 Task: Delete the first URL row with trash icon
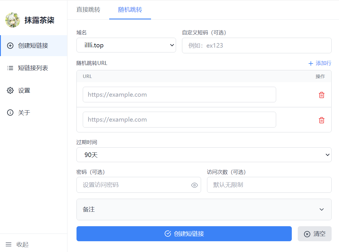pos(321,95)
